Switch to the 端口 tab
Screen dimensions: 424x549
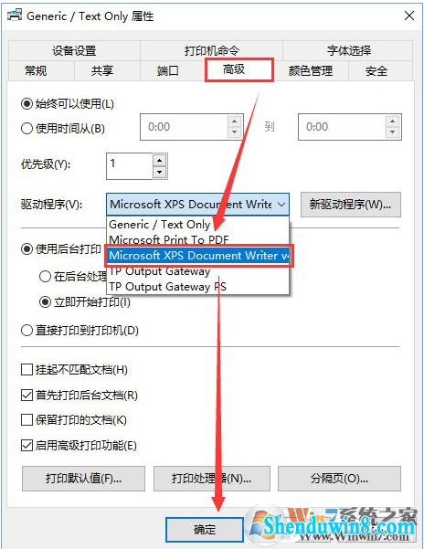click(168, 70)
